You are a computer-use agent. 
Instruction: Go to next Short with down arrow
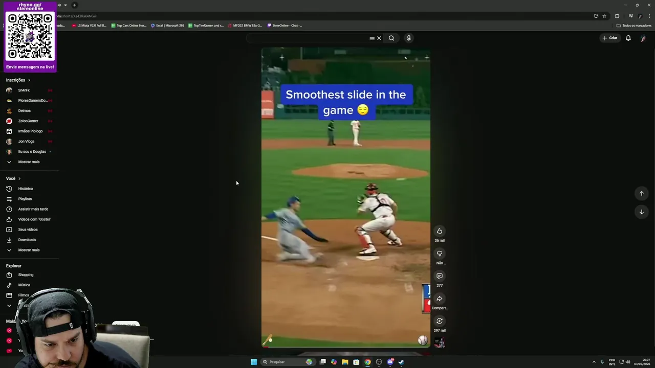click(x=641, y=212)
